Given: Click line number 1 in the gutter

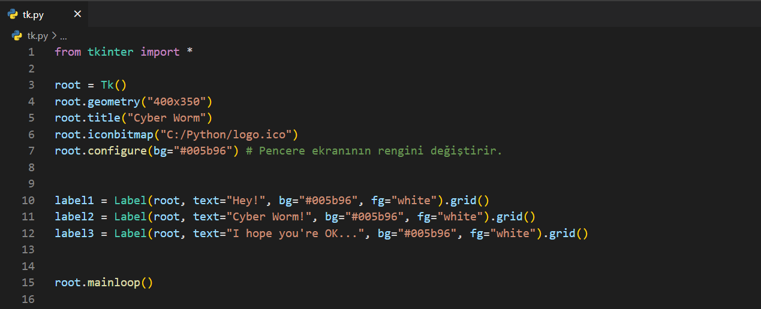Looking at the screenshot, I should click(x=31, y=51).
